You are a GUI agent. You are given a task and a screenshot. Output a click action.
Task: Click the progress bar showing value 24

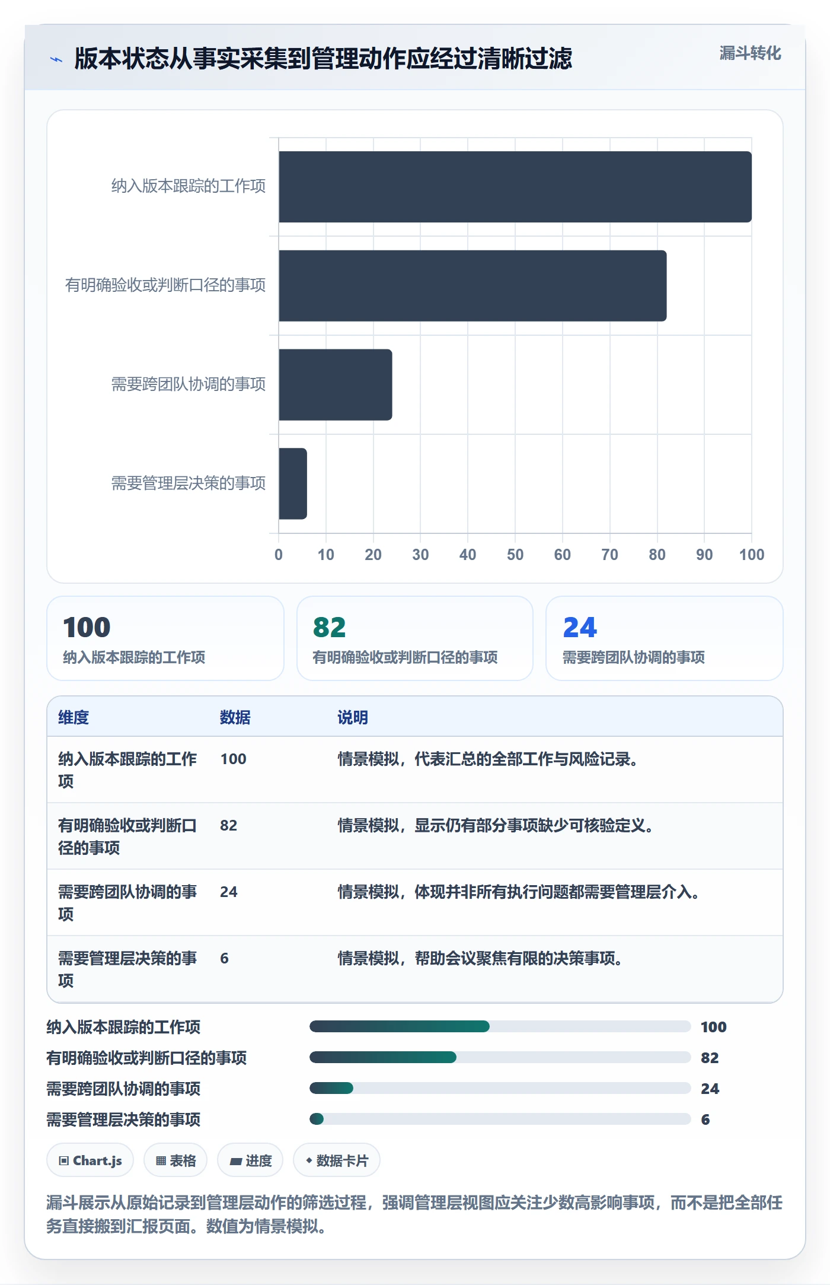click(x=500, y=1088)
